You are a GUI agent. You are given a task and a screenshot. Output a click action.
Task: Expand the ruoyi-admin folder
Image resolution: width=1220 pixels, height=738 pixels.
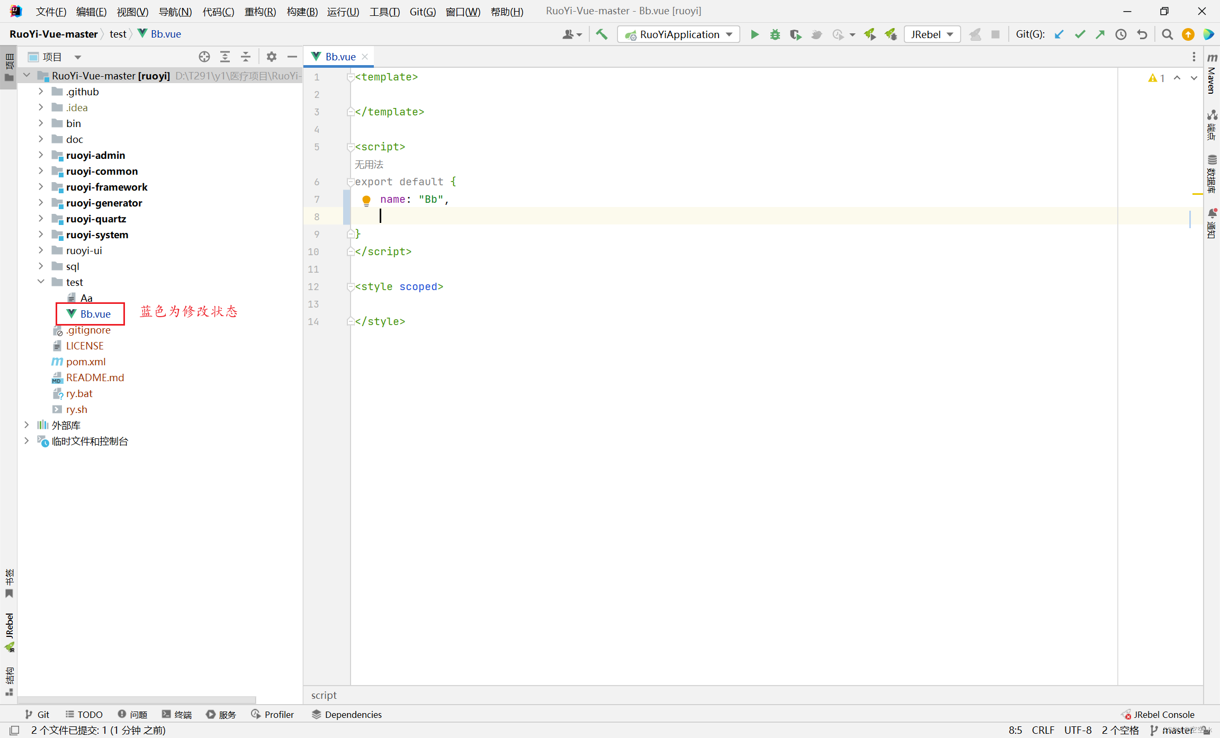pos(41,155)
